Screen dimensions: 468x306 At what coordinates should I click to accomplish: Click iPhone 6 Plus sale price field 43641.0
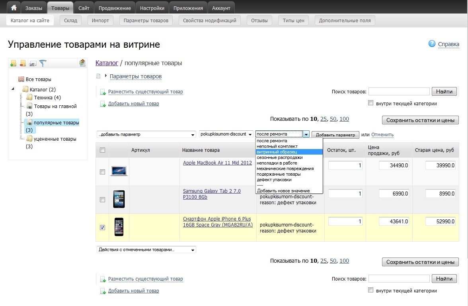pyautogui.click(x=394, y=221)
